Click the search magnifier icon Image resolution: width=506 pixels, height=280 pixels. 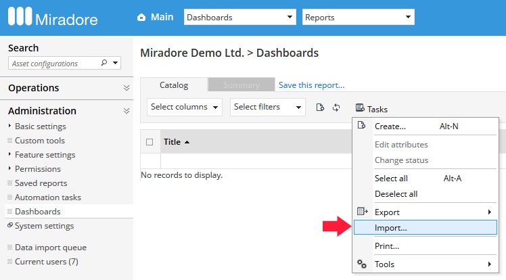click(x=104, y=63)
